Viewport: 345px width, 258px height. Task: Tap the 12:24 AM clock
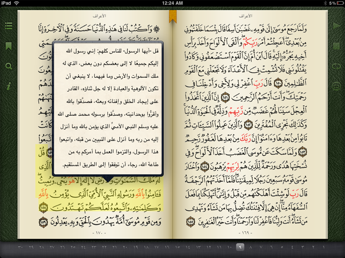pyautogui.click(x=172, y=3)
